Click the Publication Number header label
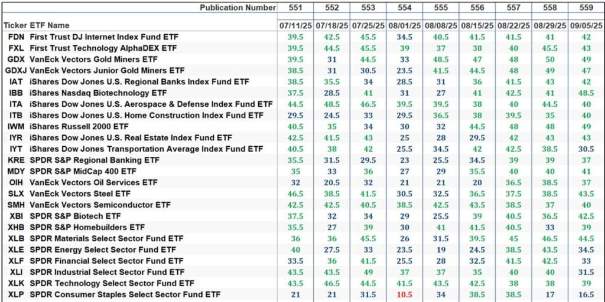 [x=238, y=8]
